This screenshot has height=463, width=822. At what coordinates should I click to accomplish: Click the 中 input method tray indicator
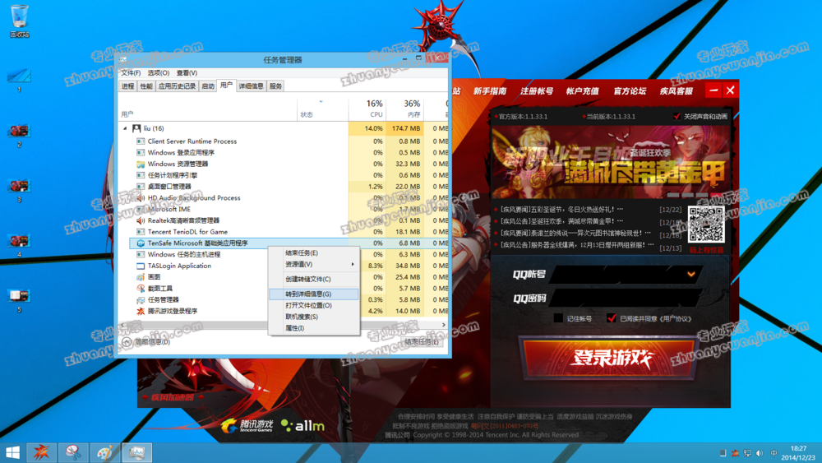click(774, 453)
